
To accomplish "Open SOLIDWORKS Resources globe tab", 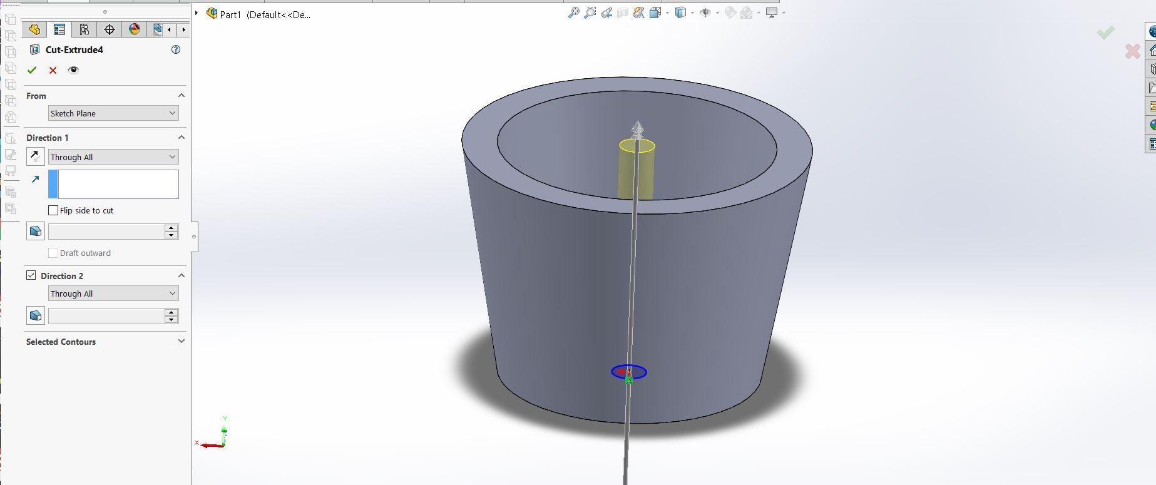I will click(1152, 31).
